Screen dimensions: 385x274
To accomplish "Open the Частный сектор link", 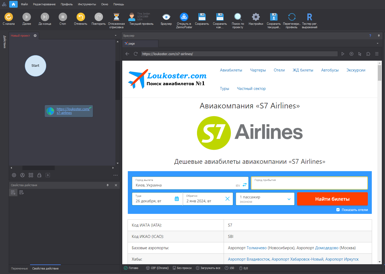I will point(251,89).
